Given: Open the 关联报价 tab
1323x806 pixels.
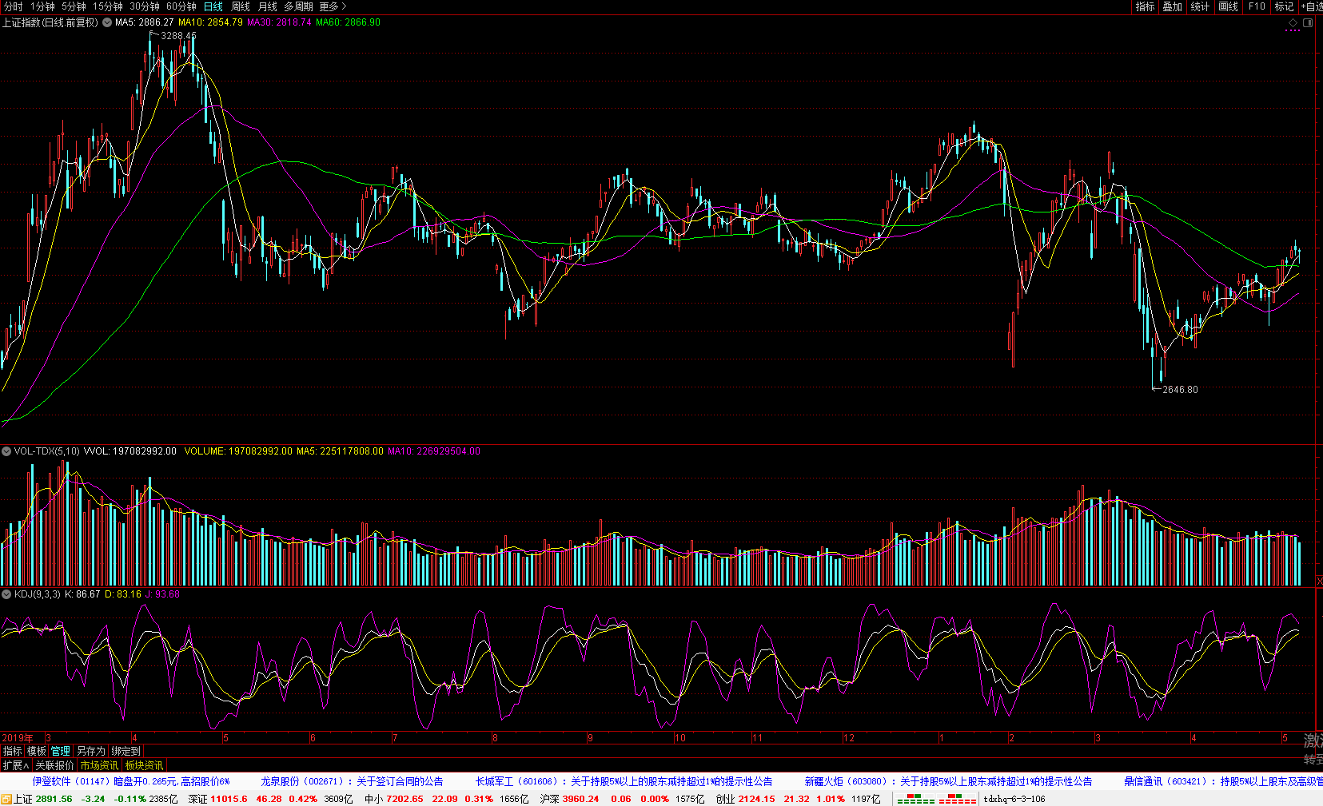Looking at the screenshot, I should pyautogui.click(x=54, y=765).
